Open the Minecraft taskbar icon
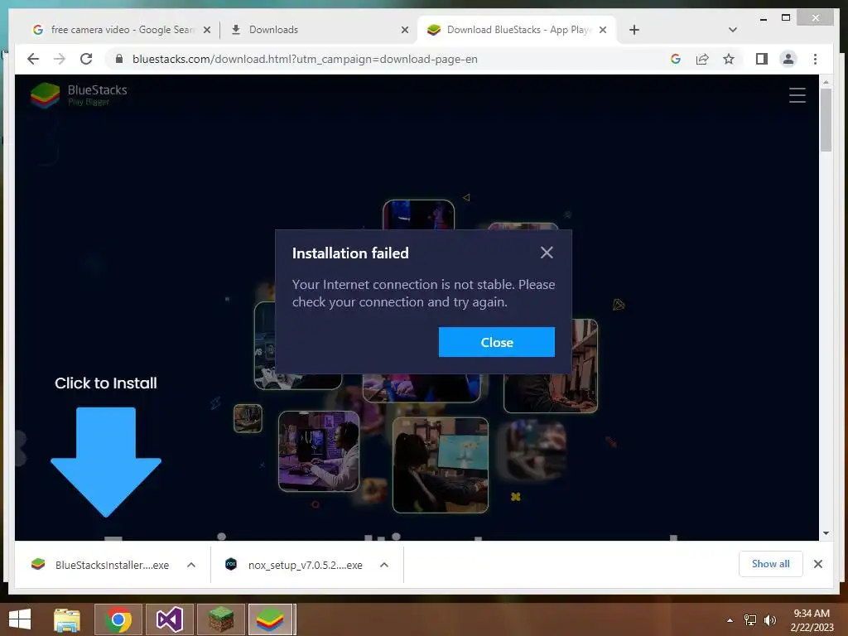Viewport: 848px width, 636px height. pyautogui.click(x=221, y=619)
